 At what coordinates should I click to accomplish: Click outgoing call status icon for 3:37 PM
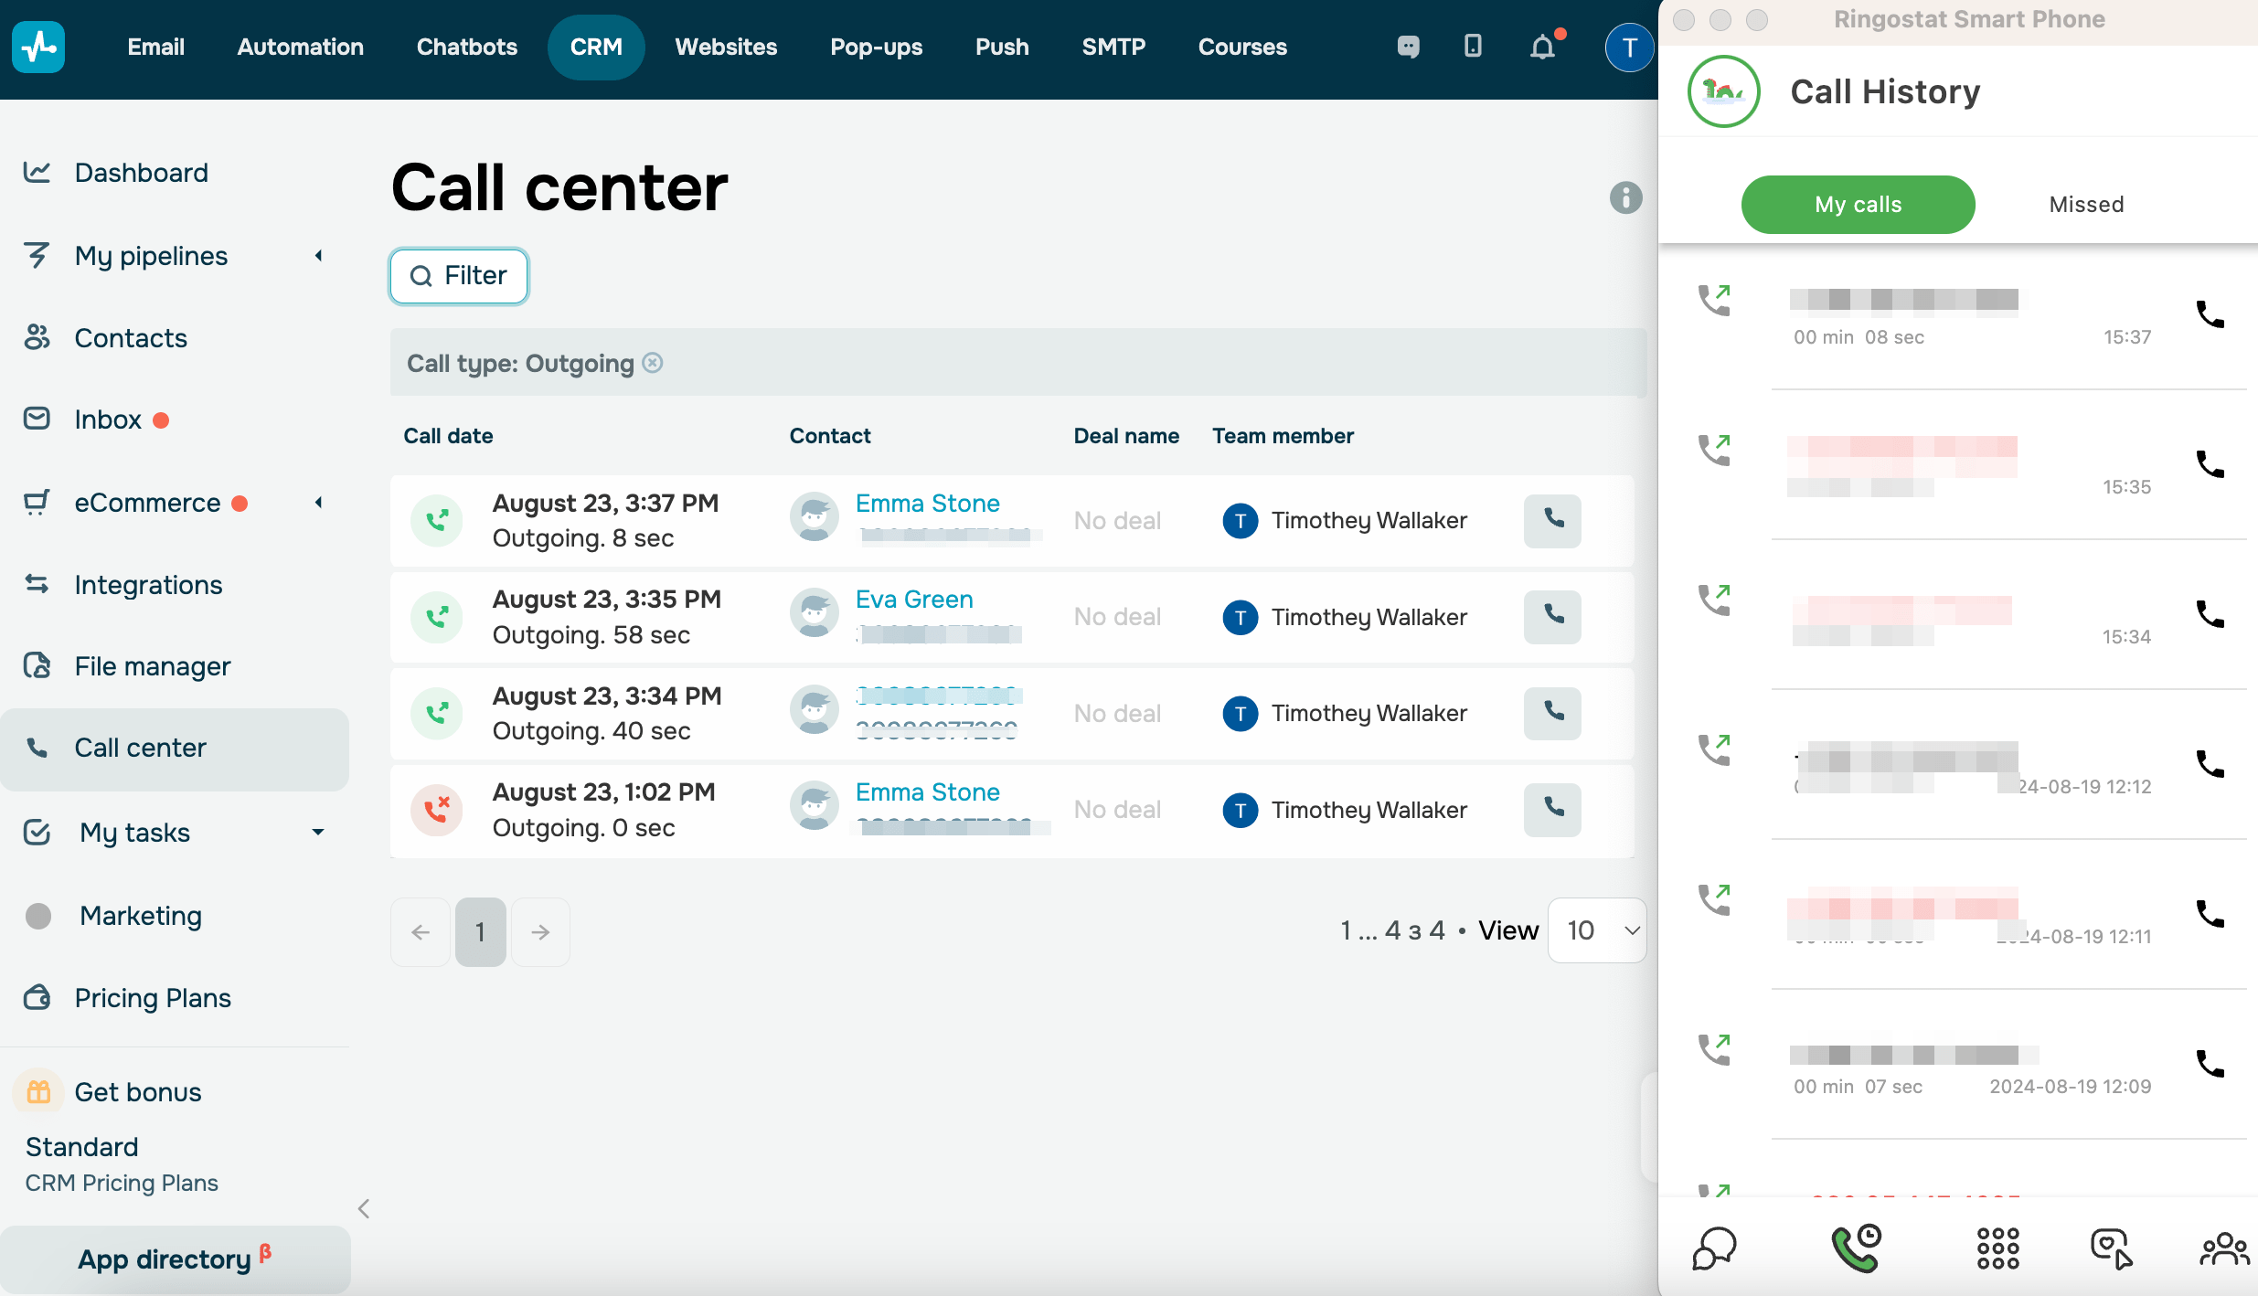point(437,520)
